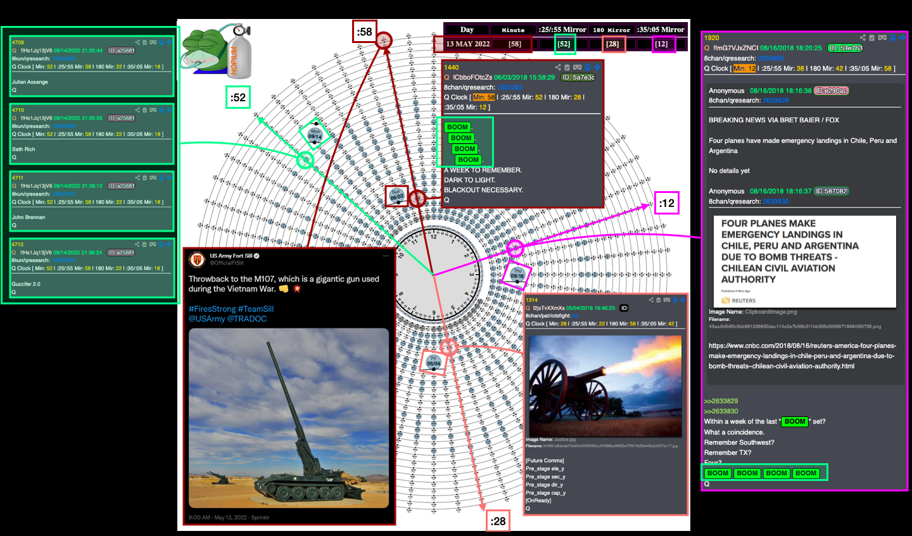Click the clipboard copy icon on post 1314
The height and width of the screenshot is (536, 912).
tap(659, 300)
